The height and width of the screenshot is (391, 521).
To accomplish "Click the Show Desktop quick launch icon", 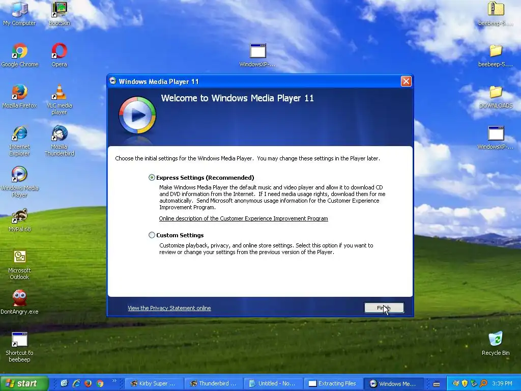I will coord(64,383).
